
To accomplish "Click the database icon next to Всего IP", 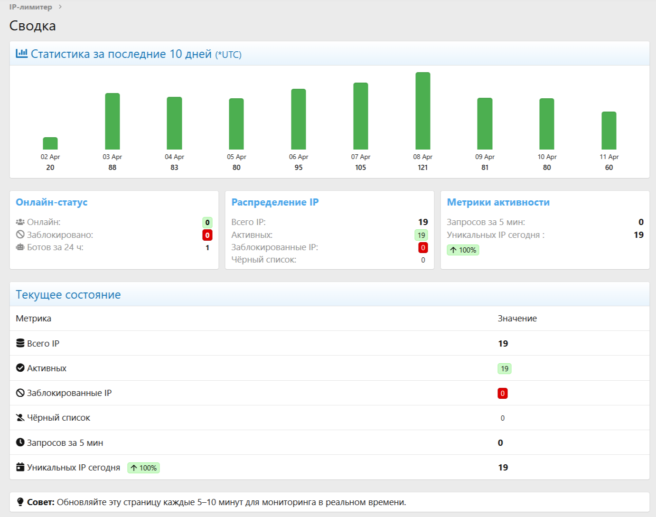I will [20, 343].
